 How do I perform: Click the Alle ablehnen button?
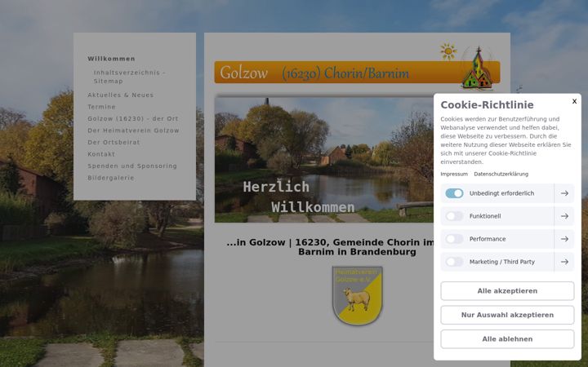tap(507, 339)
